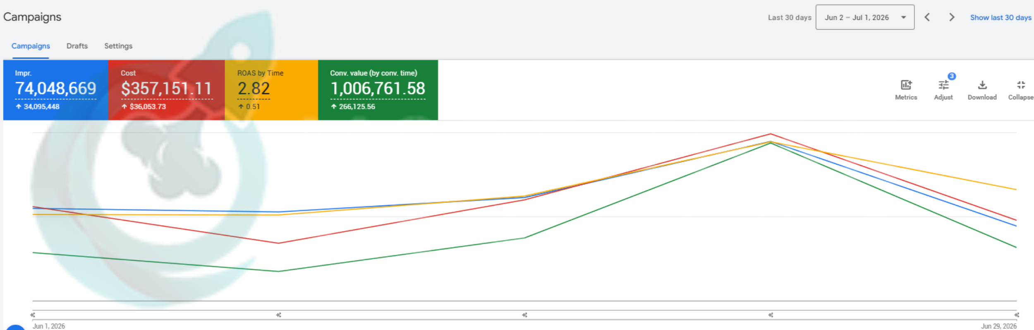
Task: Click the second timeline marker on axis
Action: (x=279, y=315)
